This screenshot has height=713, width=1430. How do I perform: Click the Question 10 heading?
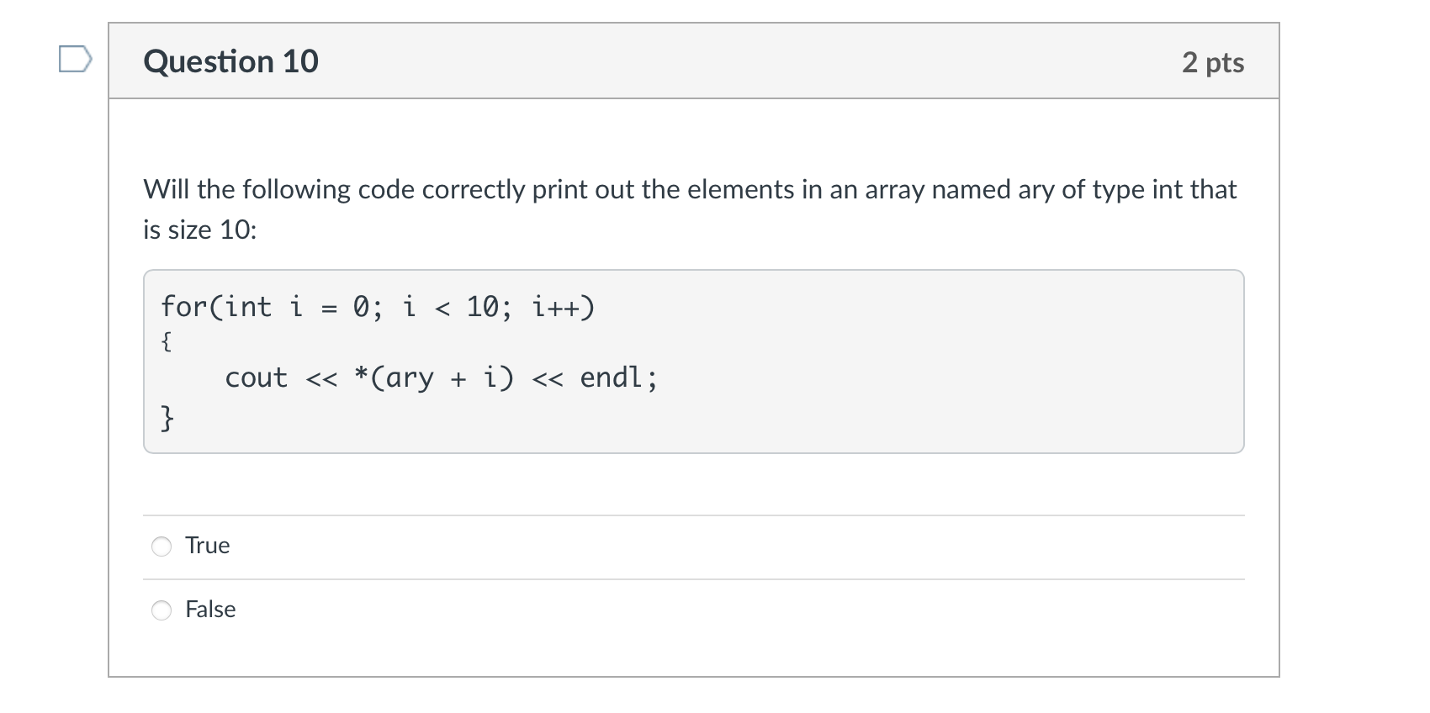[230, 61]
